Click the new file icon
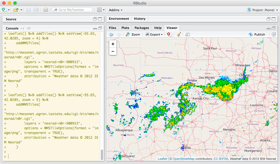Viewport: 280px width, 164px height. point(4,10)
